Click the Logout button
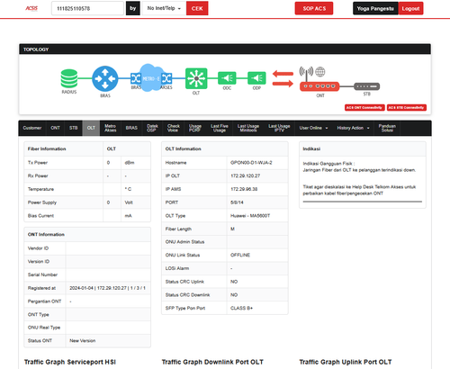Screen dimensions: 450x369 click(410, 8)
